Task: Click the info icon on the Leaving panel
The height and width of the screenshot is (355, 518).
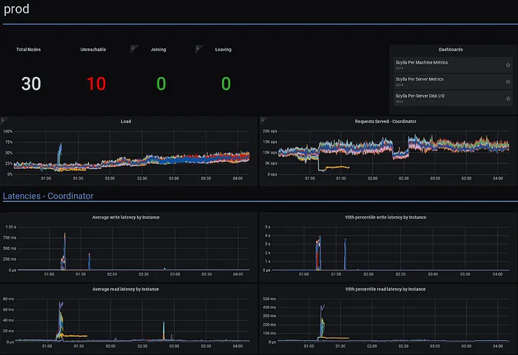Action: pyautogui.click(x=198, y=48)
